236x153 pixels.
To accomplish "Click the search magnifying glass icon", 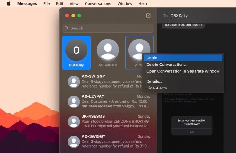I will tap(67, 28).
